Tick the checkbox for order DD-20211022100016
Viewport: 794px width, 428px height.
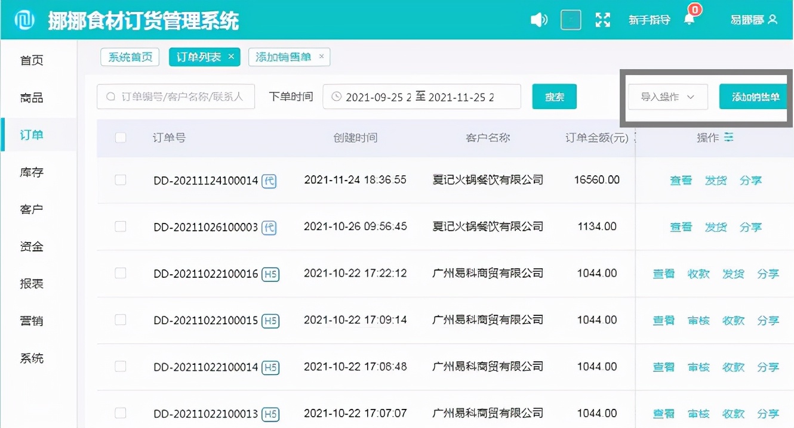click(x=121, y=273)
